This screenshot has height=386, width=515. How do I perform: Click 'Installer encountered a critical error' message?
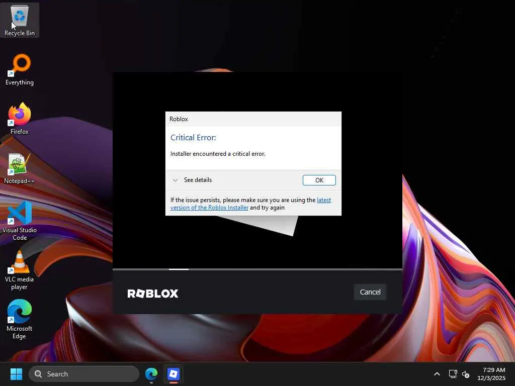pos(218,154)
